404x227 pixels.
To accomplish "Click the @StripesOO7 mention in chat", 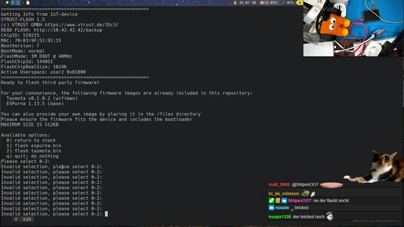I will [305, 184].
